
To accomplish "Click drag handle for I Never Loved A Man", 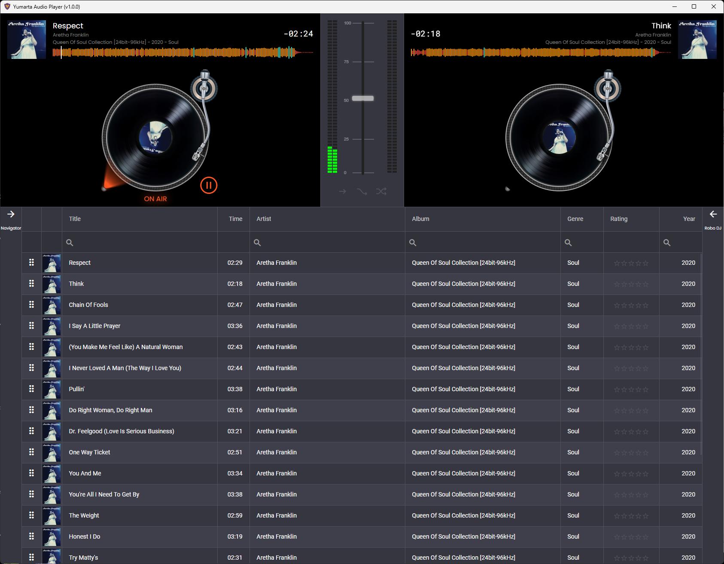I will click(x=31, y=368).
